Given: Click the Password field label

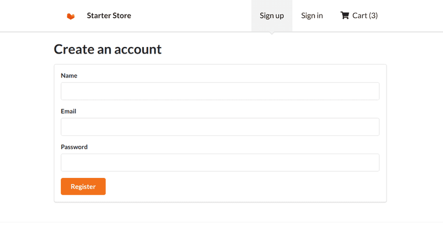Looking at the screenshot, I should pos(74,147).
